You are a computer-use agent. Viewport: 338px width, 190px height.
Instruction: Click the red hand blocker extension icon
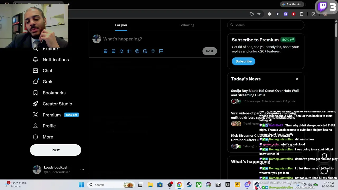(294, 14)
